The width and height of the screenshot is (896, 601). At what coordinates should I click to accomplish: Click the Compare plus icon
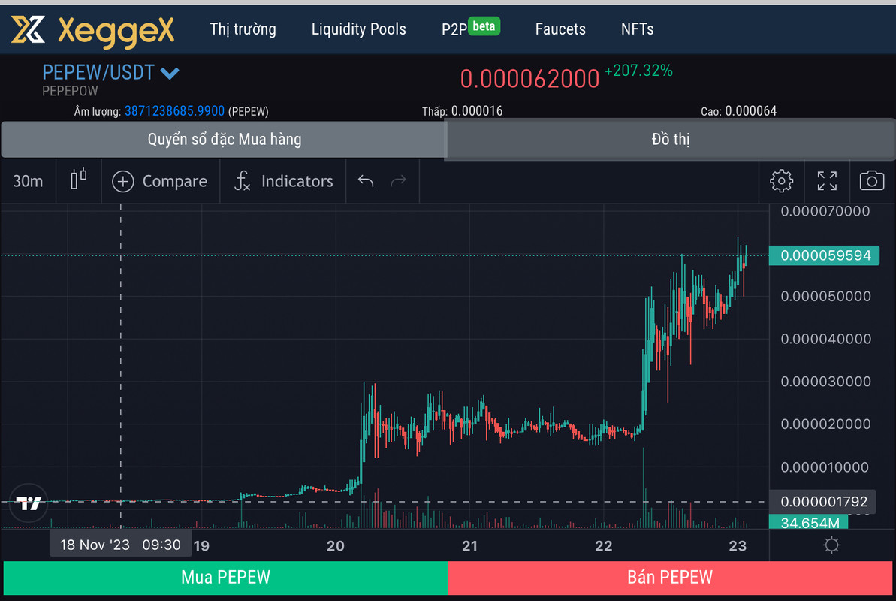[x=123, y=181]
